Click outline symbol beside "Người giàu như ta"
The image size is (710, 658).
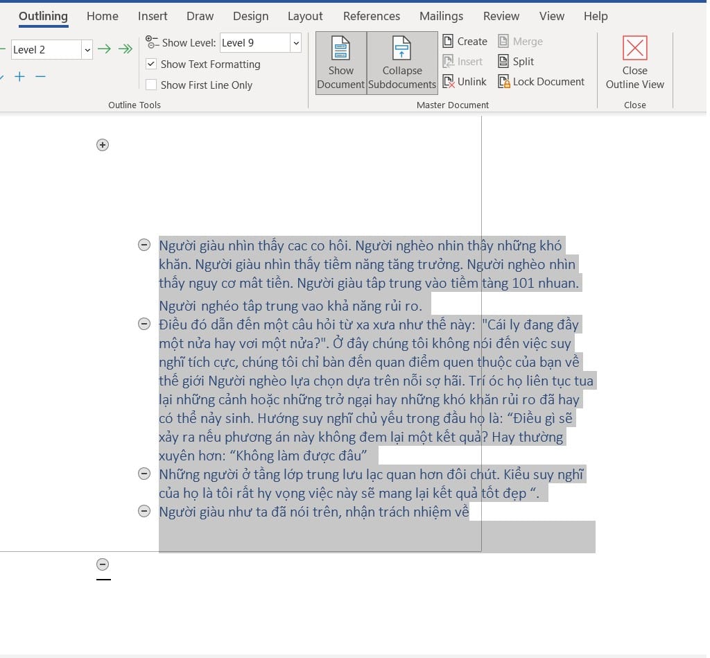[x=144, y=511]
